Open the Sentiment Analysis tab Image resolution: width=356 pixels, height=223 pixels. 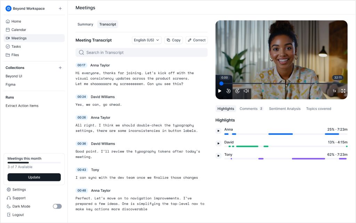pyautogui.click(x=284, y=109)
